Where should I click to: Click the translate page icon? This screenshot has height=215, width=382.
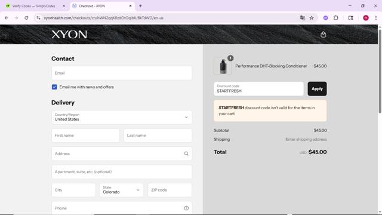303,18
